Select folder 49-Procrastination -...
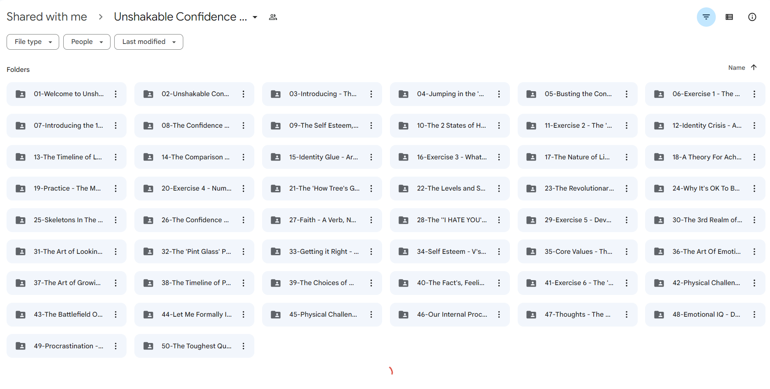This screenshot has height=389, width=770. (x=67, y=346)
